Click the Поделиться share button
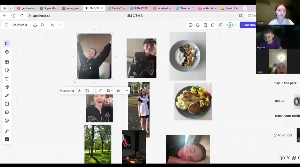This screenshot has width=300, height=167. (248, 25)
